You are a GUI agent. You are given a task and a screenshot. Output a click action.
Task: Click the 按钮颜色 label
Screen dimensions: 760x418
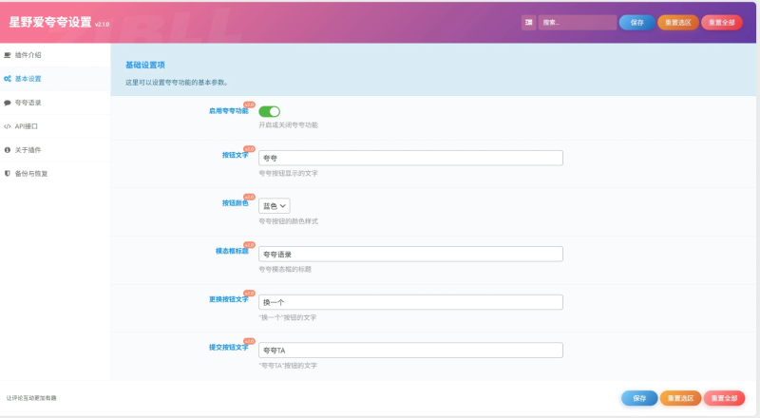tap(235, 203)
